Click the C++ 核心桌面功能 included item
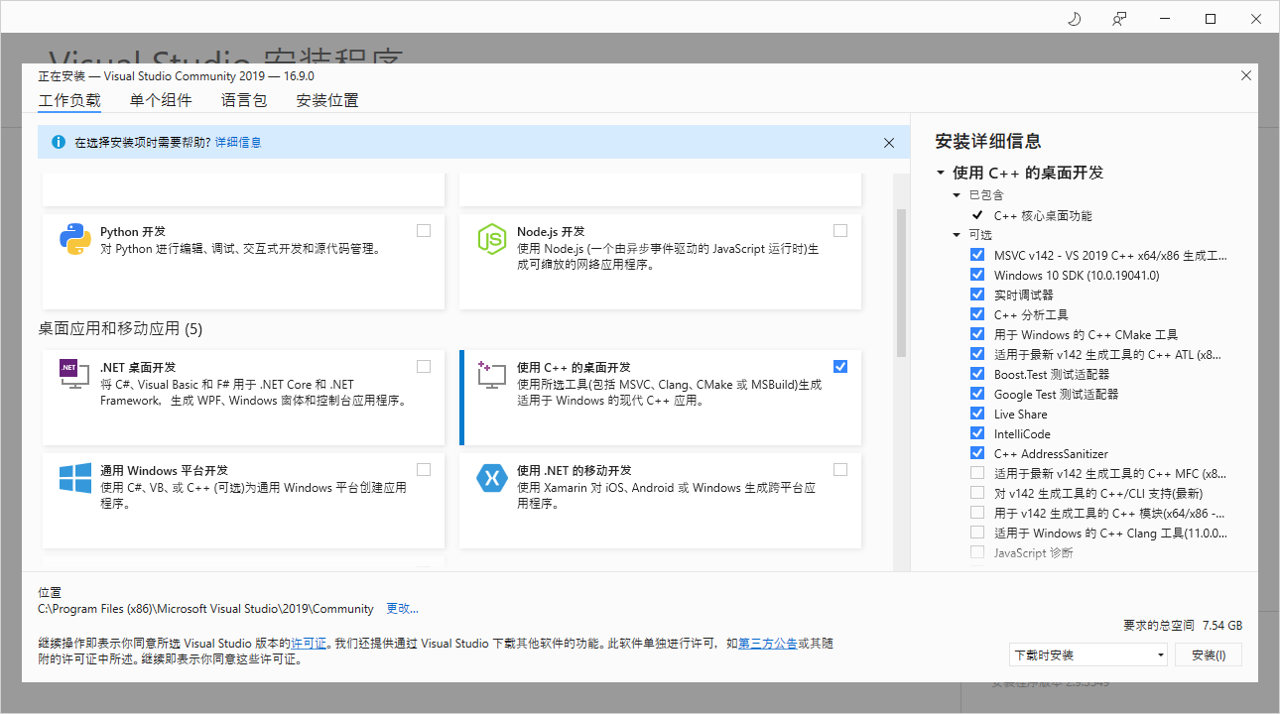The image size is (1280, 714). [x=1043, y=215]
